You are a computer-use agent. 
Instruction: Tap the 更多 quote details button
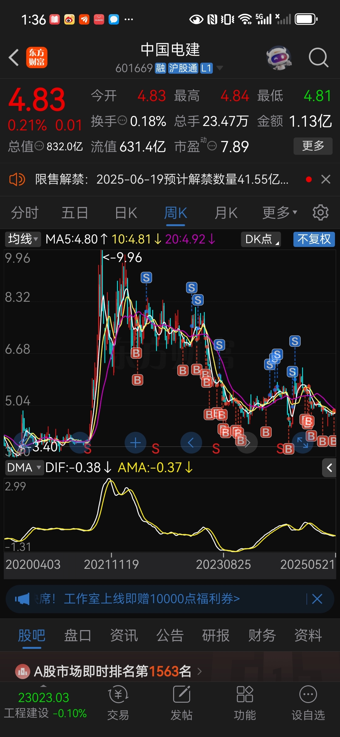(x=313, y=146)
